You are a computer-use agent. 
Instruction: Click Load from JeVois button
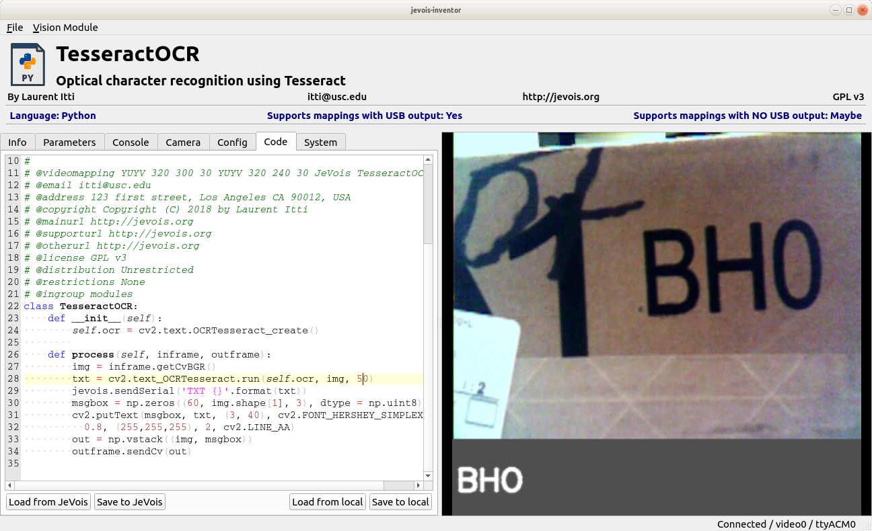(48, 502)
